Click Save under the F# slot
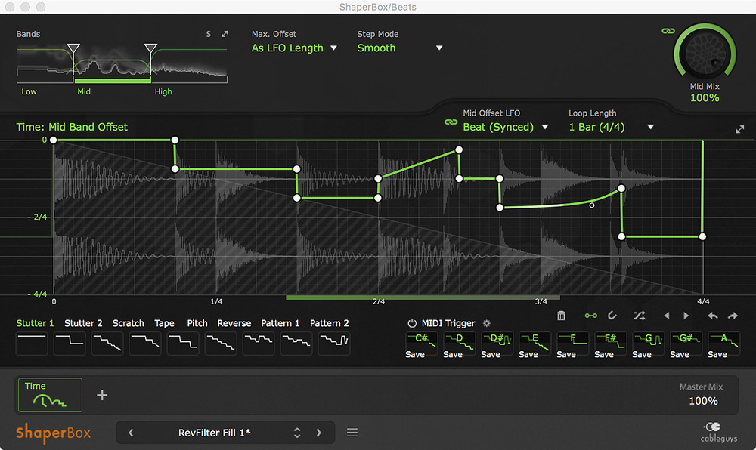 (603, 355)
